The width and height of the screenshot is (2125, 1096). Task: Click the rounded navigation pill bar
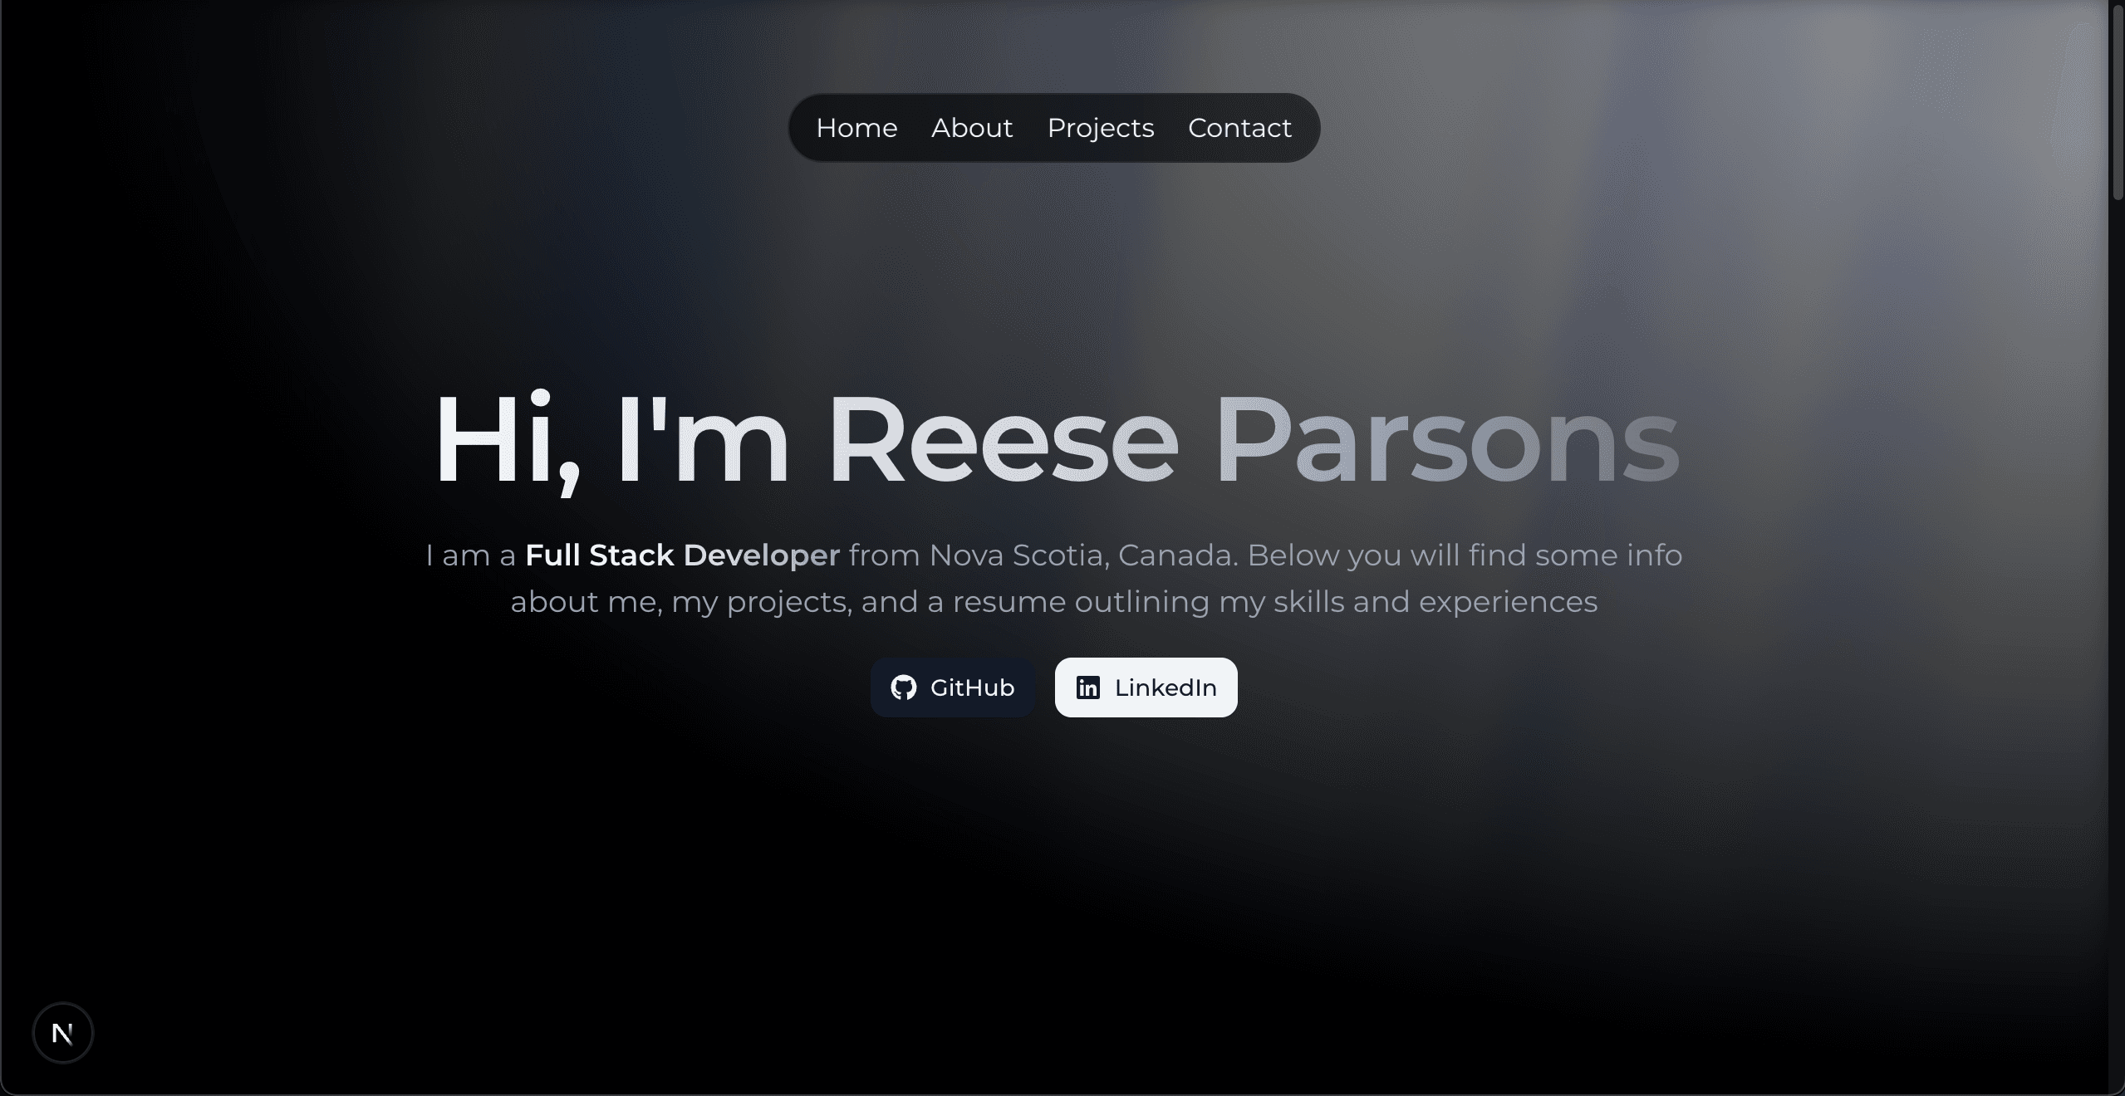coord(1053,127)
